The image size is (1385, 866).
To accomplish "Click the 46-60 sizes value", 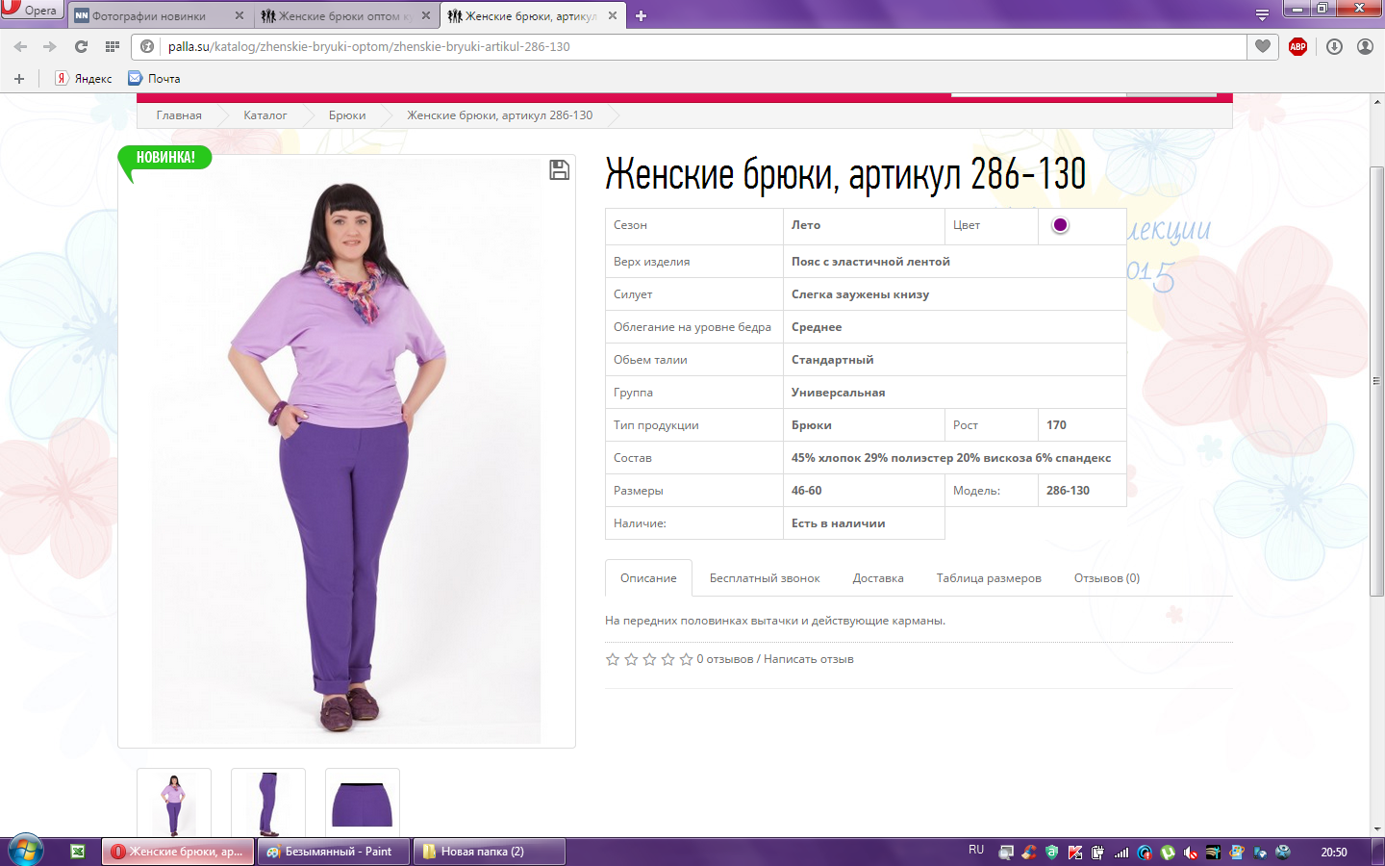I will tap(807, 491).
